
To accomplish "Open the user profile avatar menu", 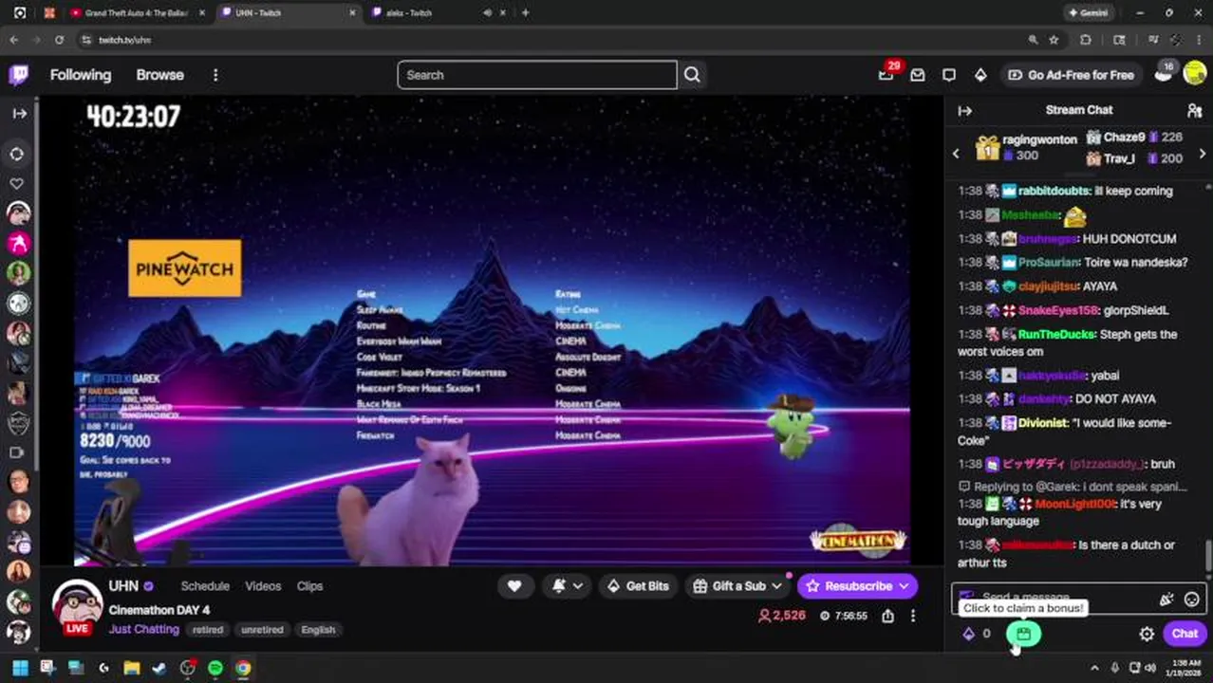I will point(1194,75).
